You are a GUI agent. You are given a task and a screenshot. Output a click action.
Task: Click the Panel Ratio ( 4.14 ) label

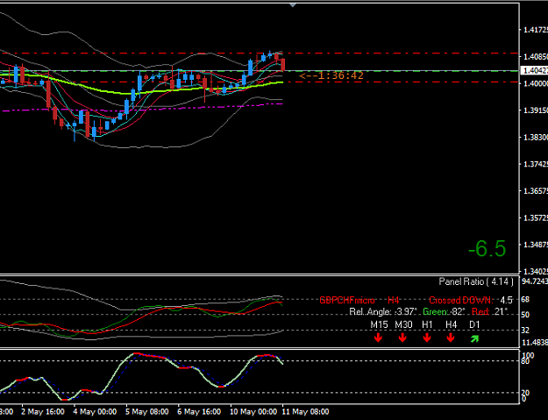click(x=476, y=281)
